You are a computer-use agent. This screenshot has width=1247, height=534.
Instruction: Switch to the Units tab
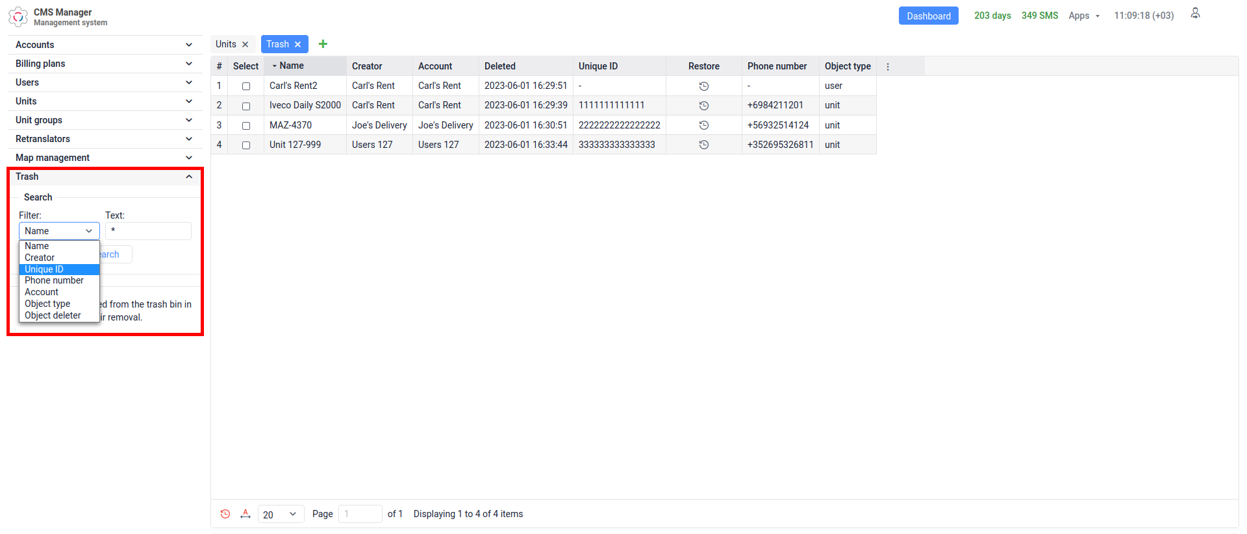coord(226,44)
